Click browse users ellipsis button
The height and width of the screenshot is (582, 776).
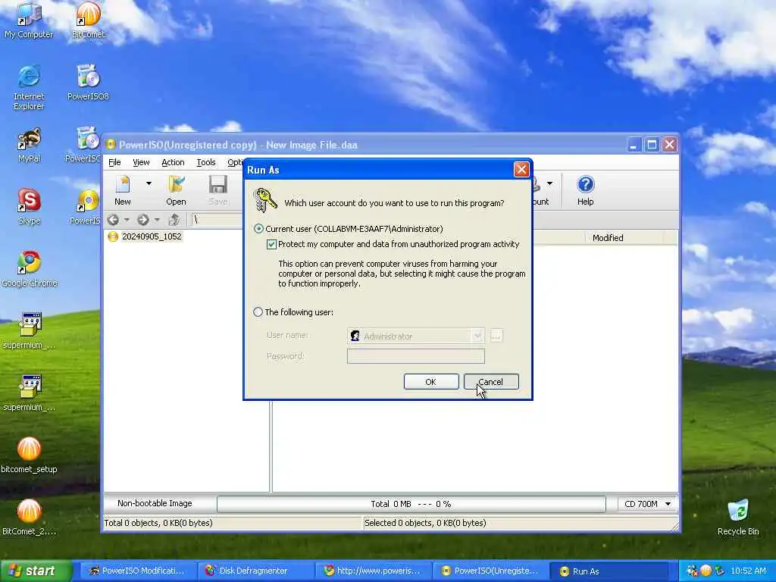pos(496,336)
